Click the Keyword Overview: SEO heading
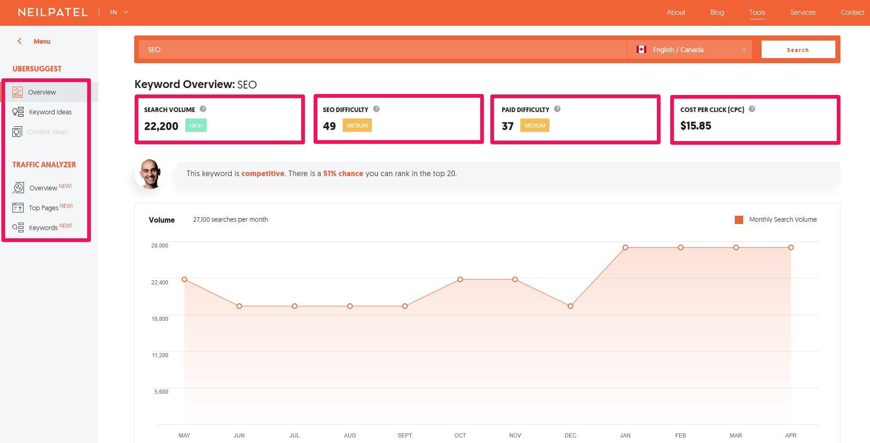 [196, 84]
